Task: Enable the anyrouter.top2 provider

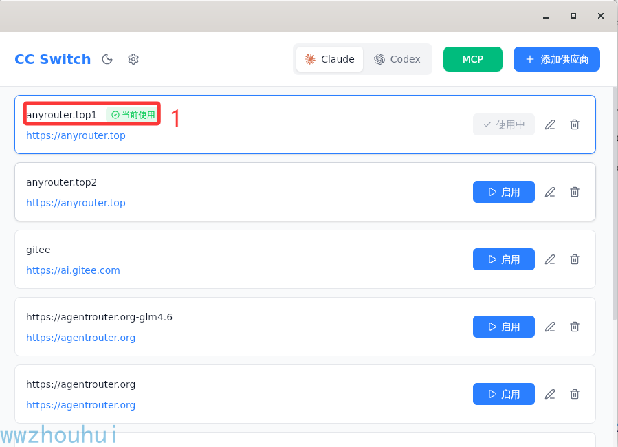Action: point(504,192)
